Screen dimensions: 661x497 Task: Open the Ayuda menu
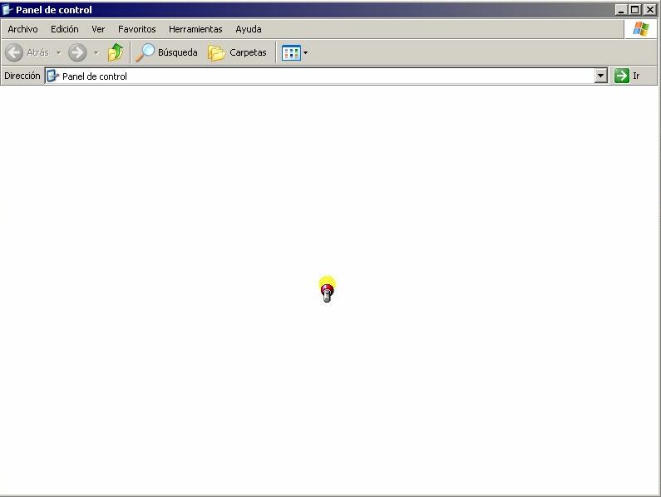pos(249,29)
